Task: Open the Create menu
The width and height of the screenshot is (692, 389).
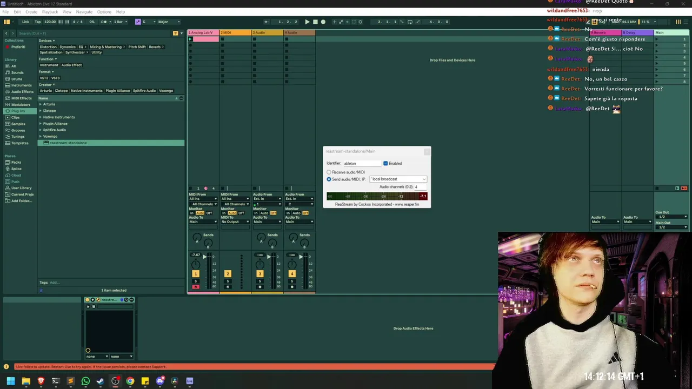Action: pos(31,12)
